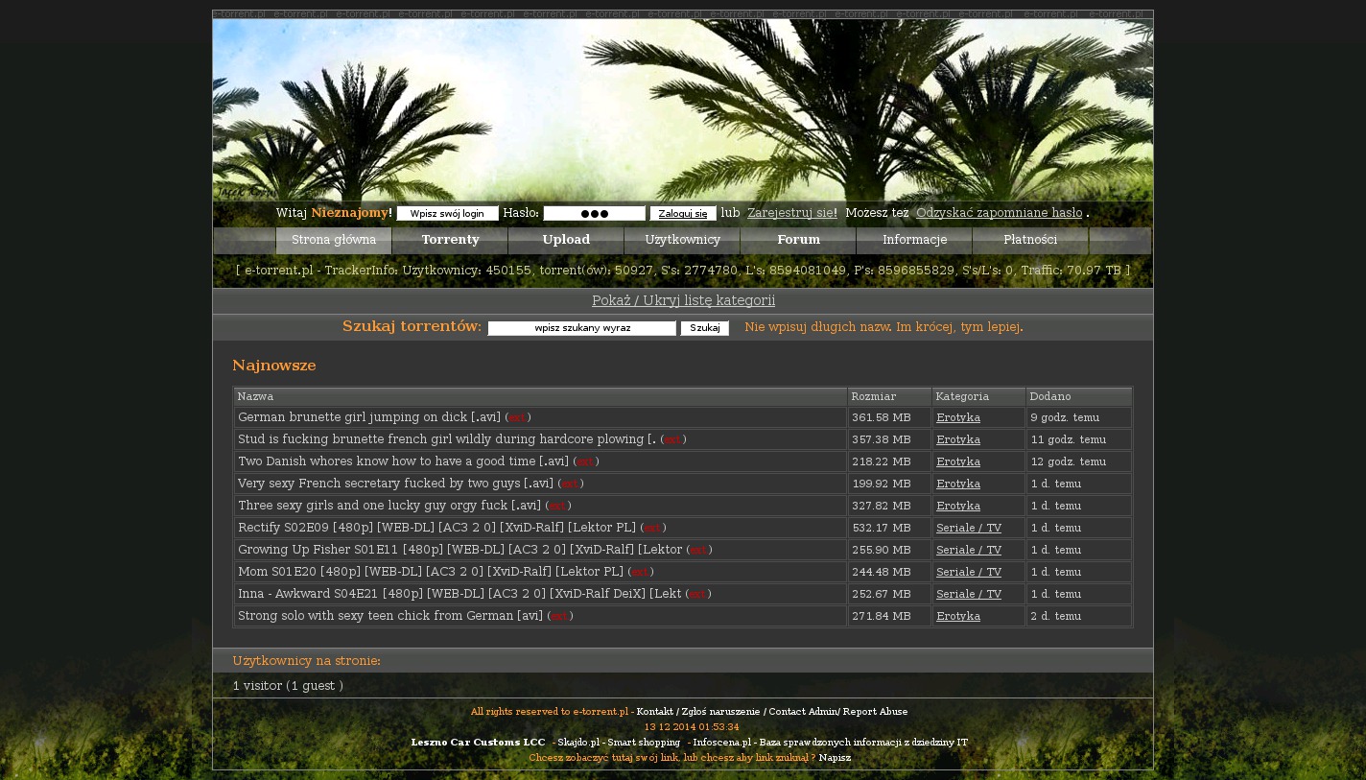The width and height of the screenshot is (1366, 780).
Task: Click the Odzyskać zapomniane hasło link
Action: pos(999,213)
